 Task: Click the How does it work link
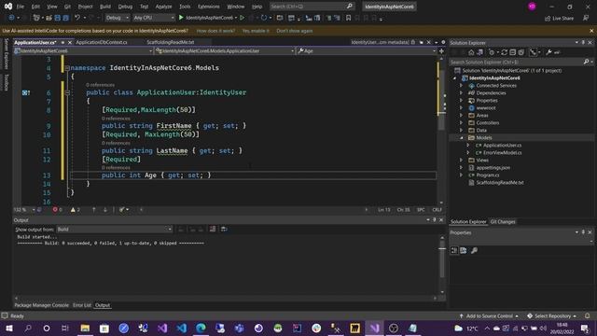(x=215, y=31)
